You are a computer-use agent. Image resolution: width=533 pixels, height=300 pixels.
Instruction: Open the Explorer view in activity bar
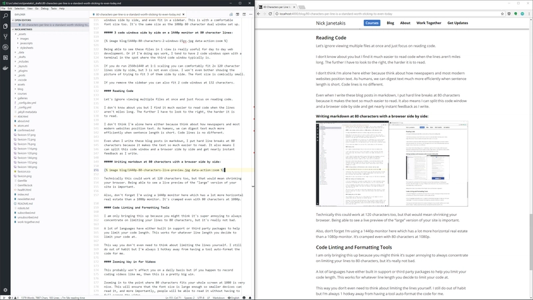click(5, 26)
